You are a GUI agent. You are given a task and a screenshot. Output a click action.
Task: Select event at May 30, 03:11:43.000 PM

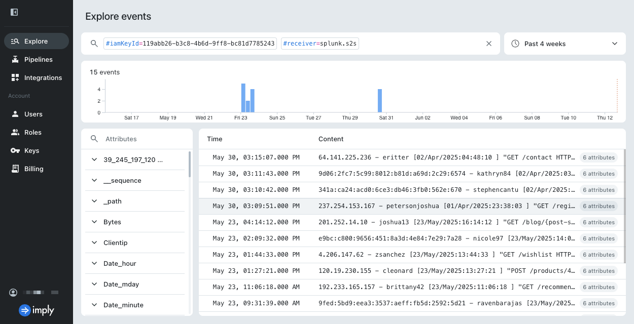point(411,174)
